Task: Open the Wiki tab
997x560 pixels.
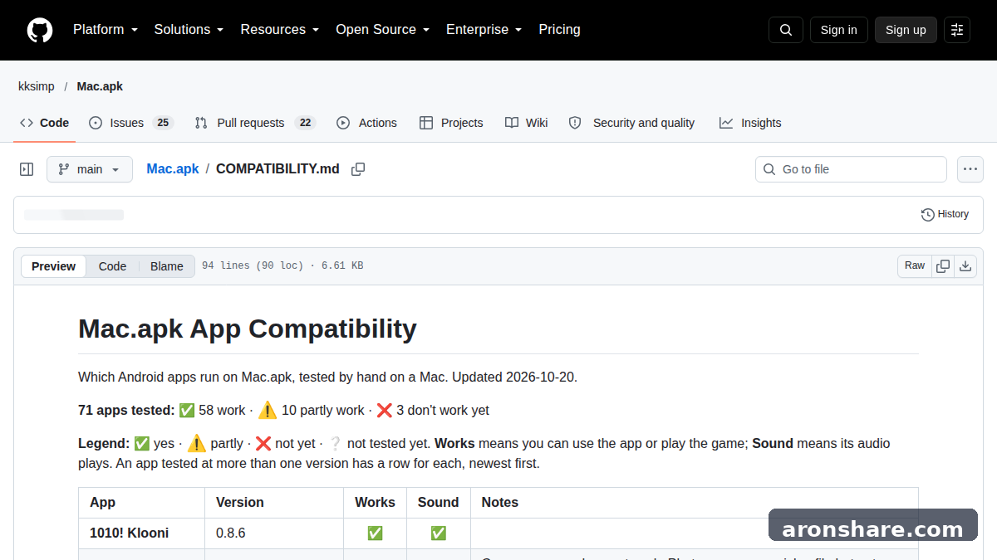Action: [x=527, y=123]
